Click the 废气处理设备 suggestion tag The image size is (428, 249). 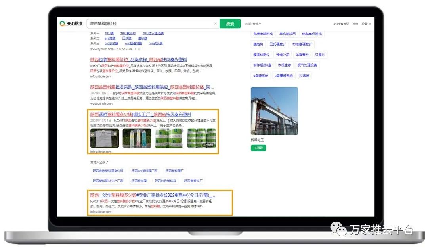308,65
